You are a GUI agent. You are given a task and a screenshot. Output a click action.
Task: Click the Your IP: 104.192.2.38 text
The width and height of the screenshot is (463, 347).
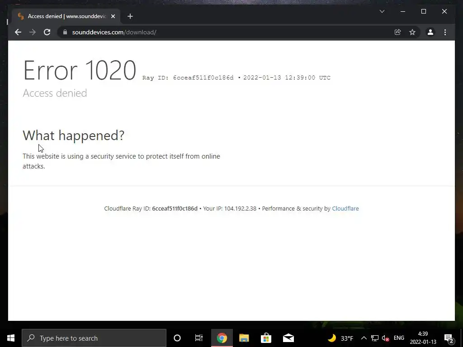230,208
